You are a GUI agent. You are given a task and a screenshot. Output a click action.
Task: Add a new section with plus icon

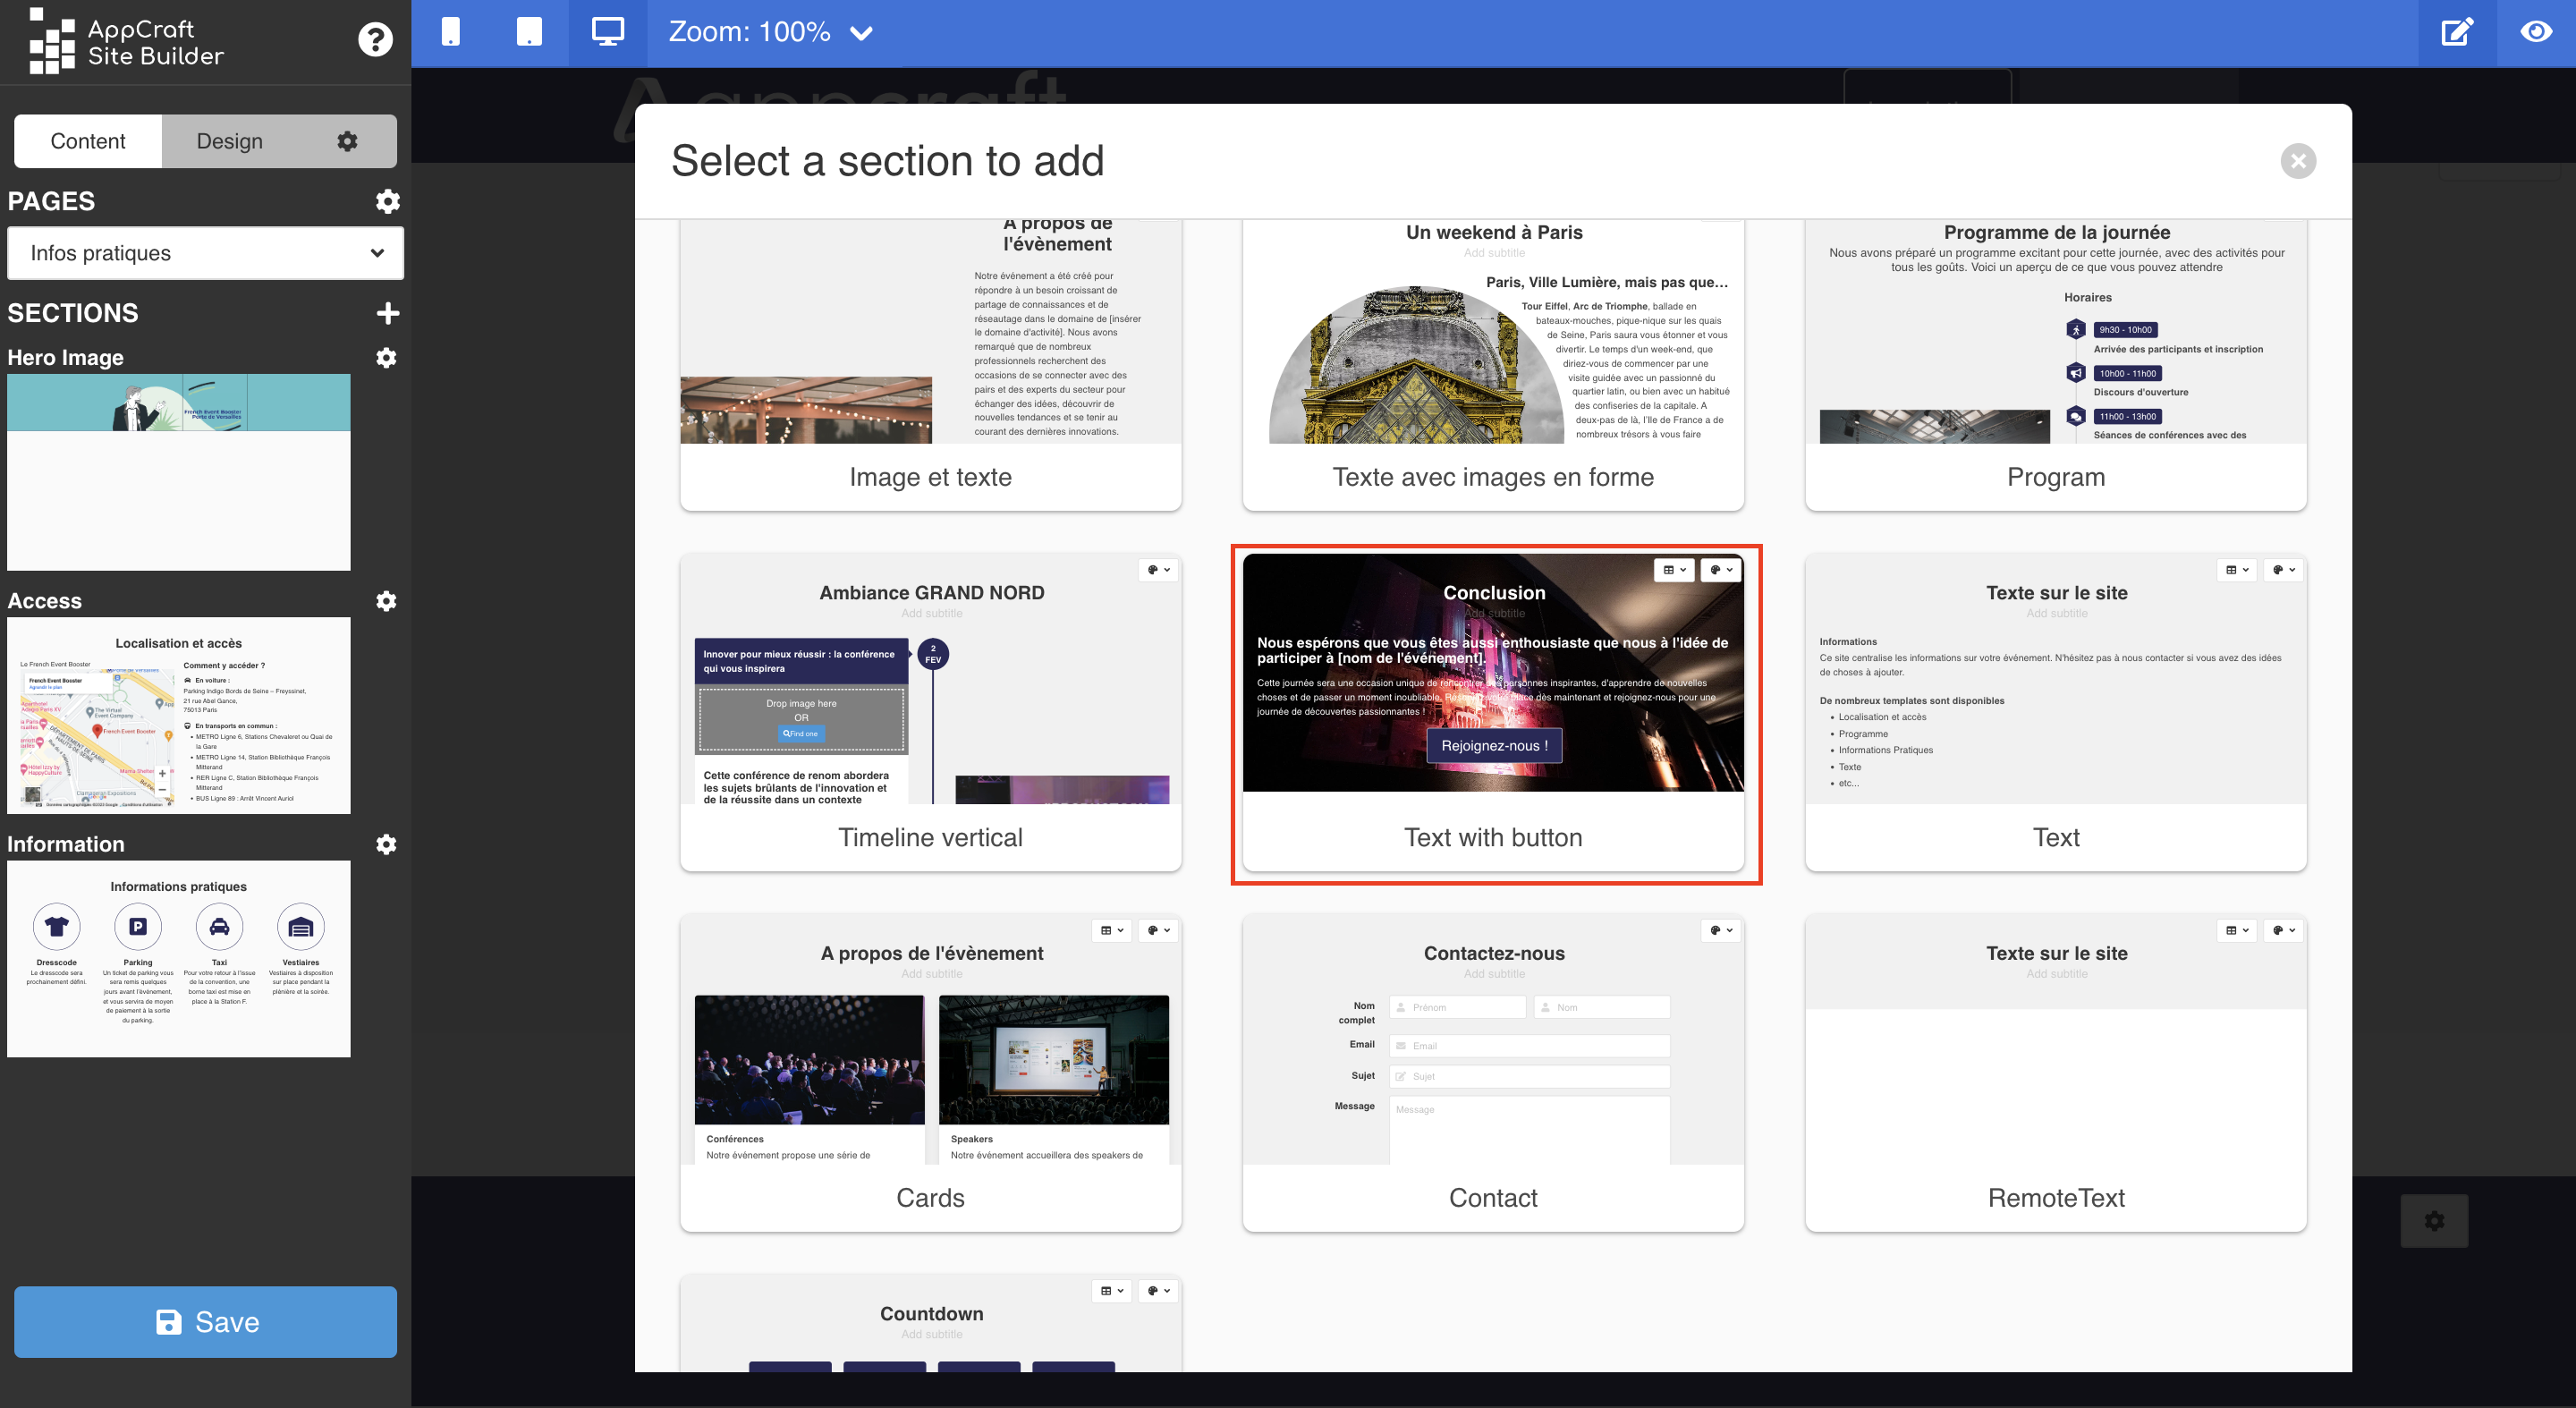point(387,313)
